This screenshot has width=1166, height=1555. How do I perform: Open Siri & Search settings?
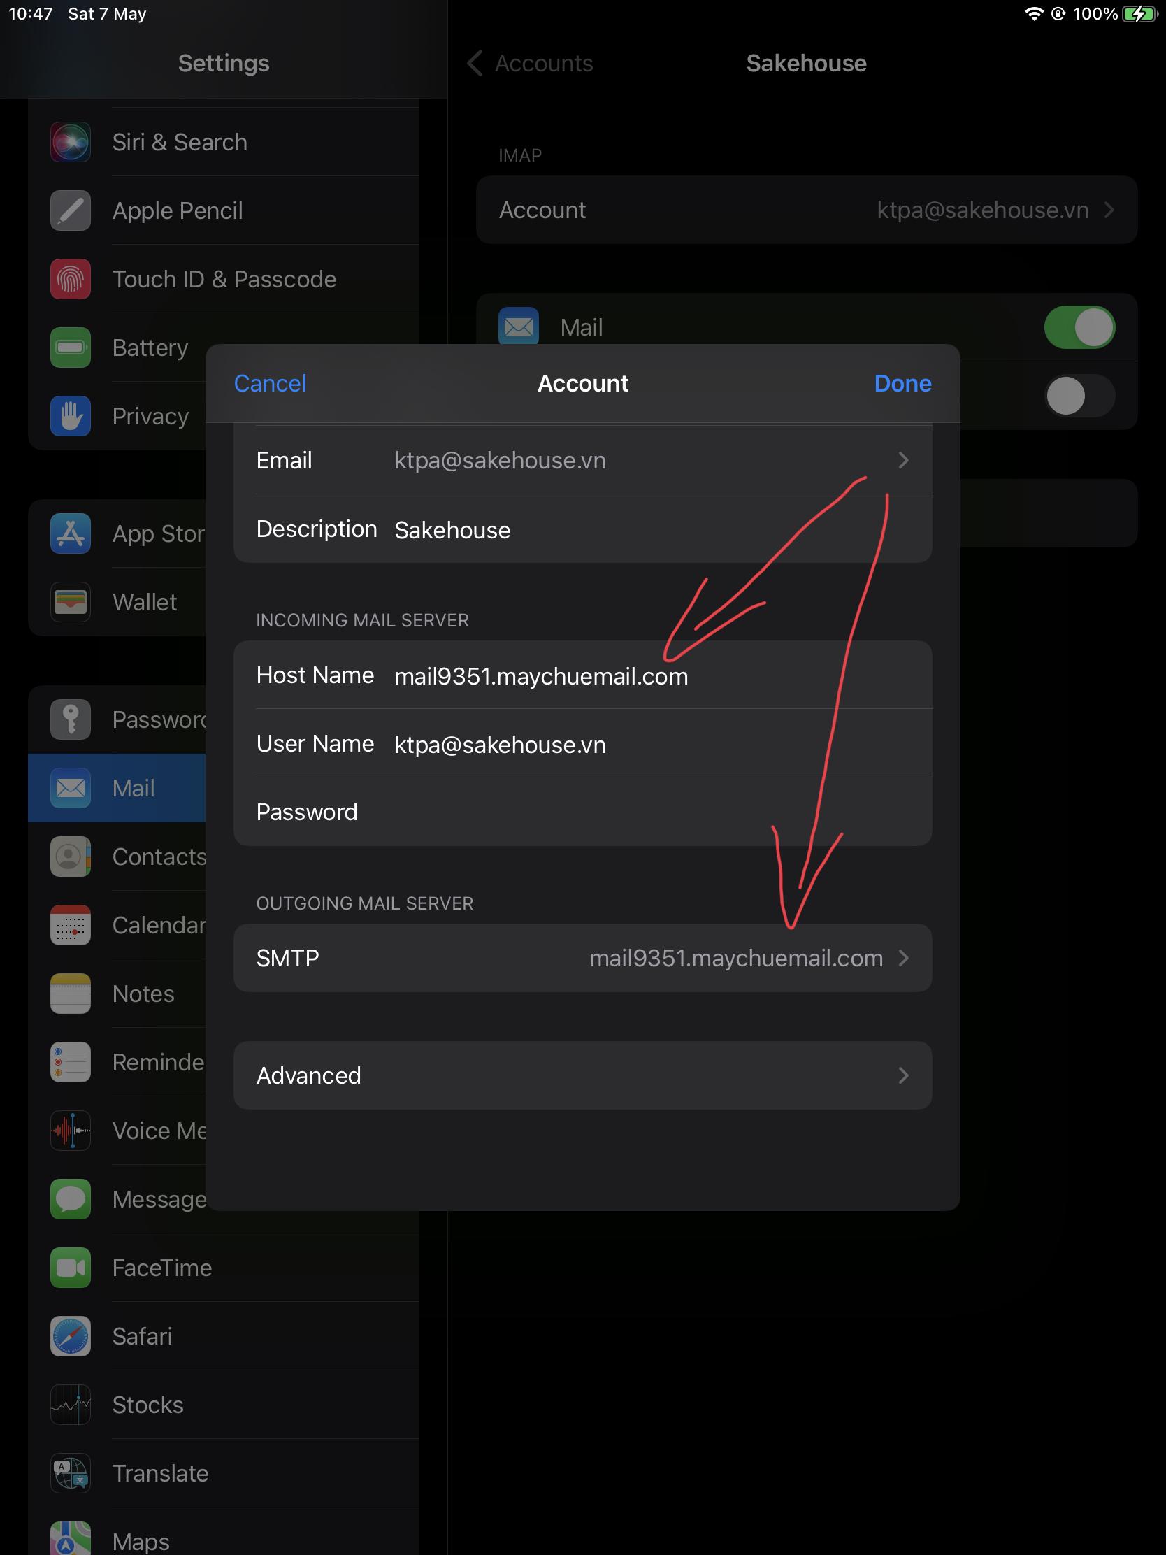(x=224, y=142)
